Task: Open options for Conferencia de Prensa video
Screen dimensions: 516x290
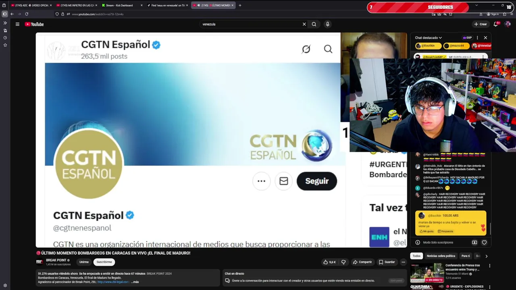Action: pos(489,266)
